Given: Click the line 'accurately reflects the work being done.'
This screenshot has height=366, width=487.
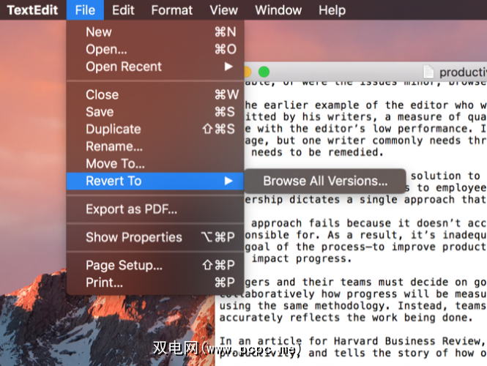Looking at the screenshot, I should [346, 318].
